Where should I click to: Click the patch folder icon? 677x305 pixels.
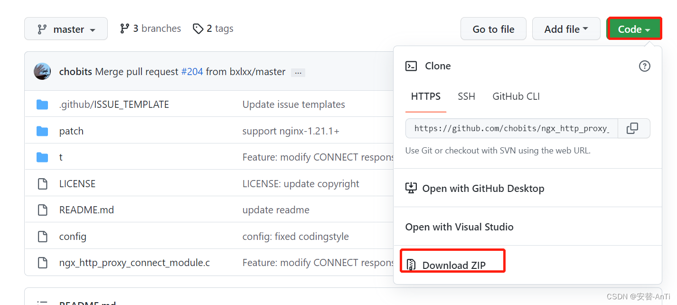[42, 131]
